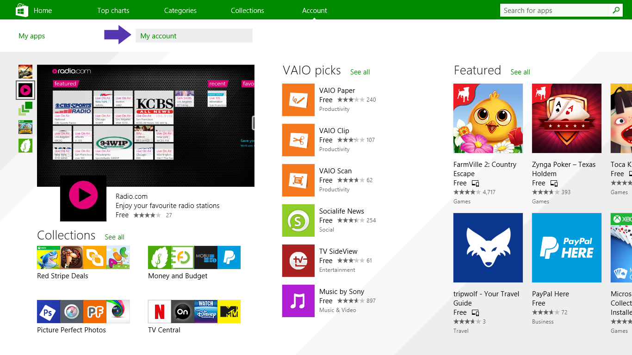632x355 pixels.
Task: Click See all next to VAIO picks
Action: 360,72
